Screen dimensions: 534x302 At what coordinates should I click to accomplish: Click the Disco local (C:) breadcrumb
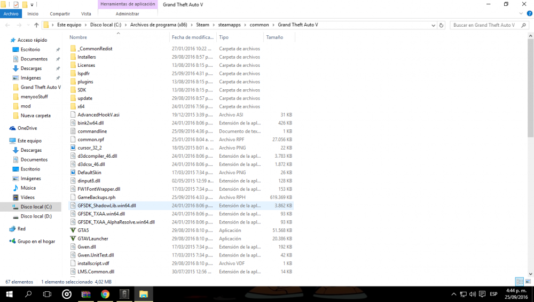(106, 25)
